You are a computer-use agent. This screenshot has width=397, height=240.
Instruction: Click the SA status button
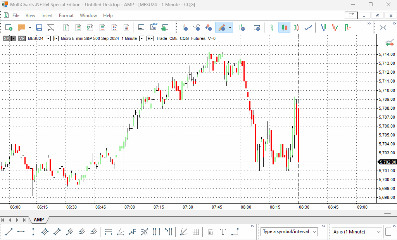pos(7,38)
